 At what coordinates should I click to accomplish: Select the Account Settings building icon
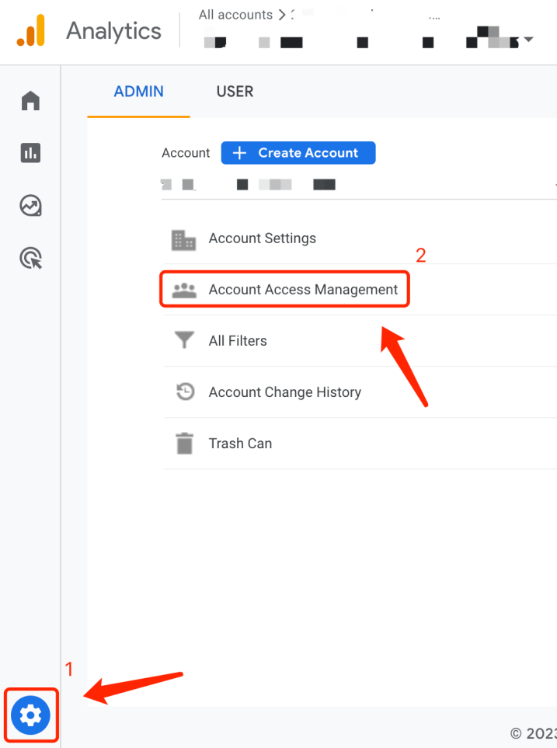[183, 238]
